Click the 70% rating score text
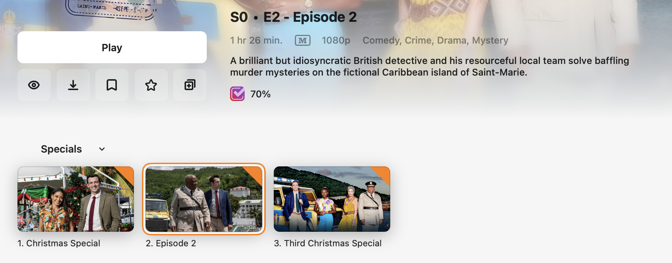This screenshot has height=263, width=672. click(x=261, y=94)
